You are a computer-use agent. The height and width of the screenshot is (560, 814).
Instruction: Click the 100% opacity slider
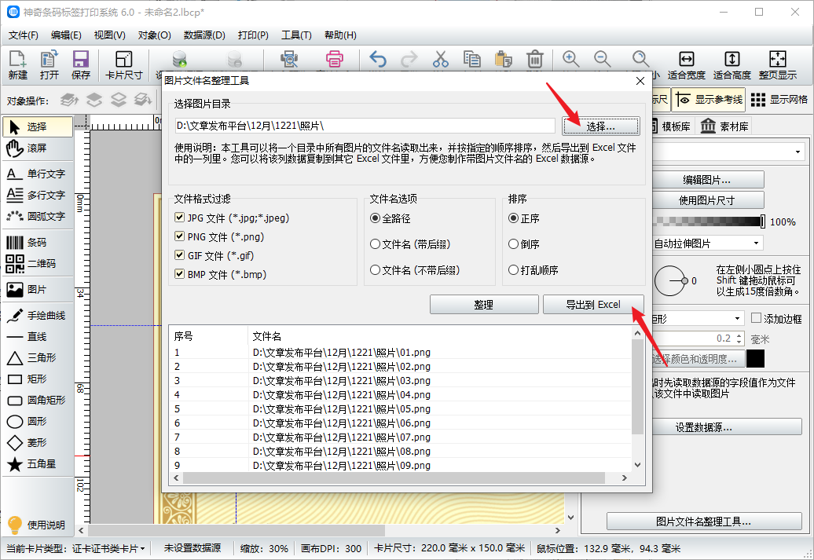click(709, 221)
